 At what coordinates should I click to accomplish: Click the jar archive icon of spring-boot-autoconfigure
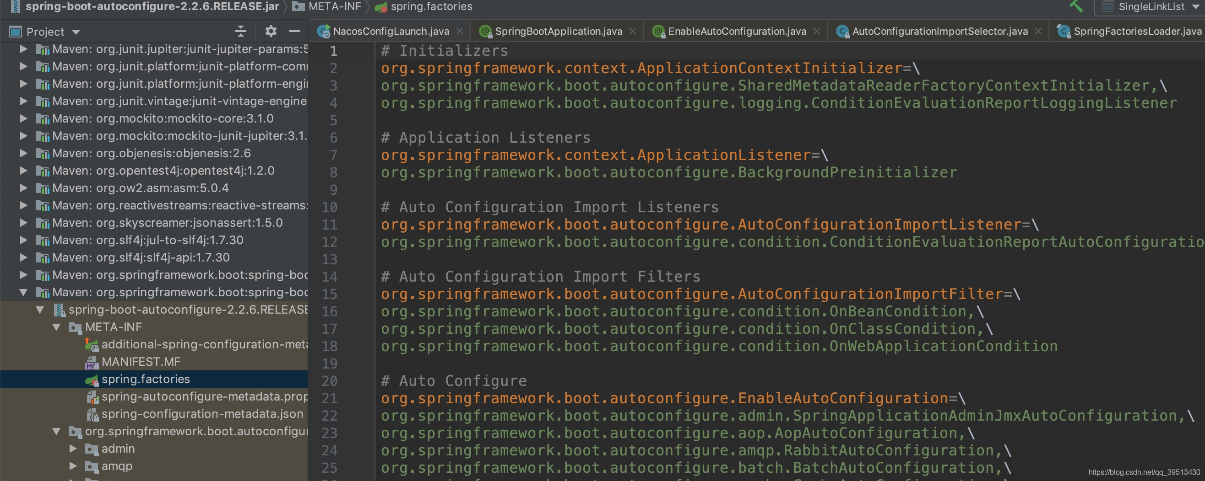(59, 310)
